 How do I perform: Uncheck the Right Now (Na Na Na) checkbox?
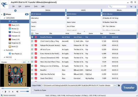pos(32,74)
